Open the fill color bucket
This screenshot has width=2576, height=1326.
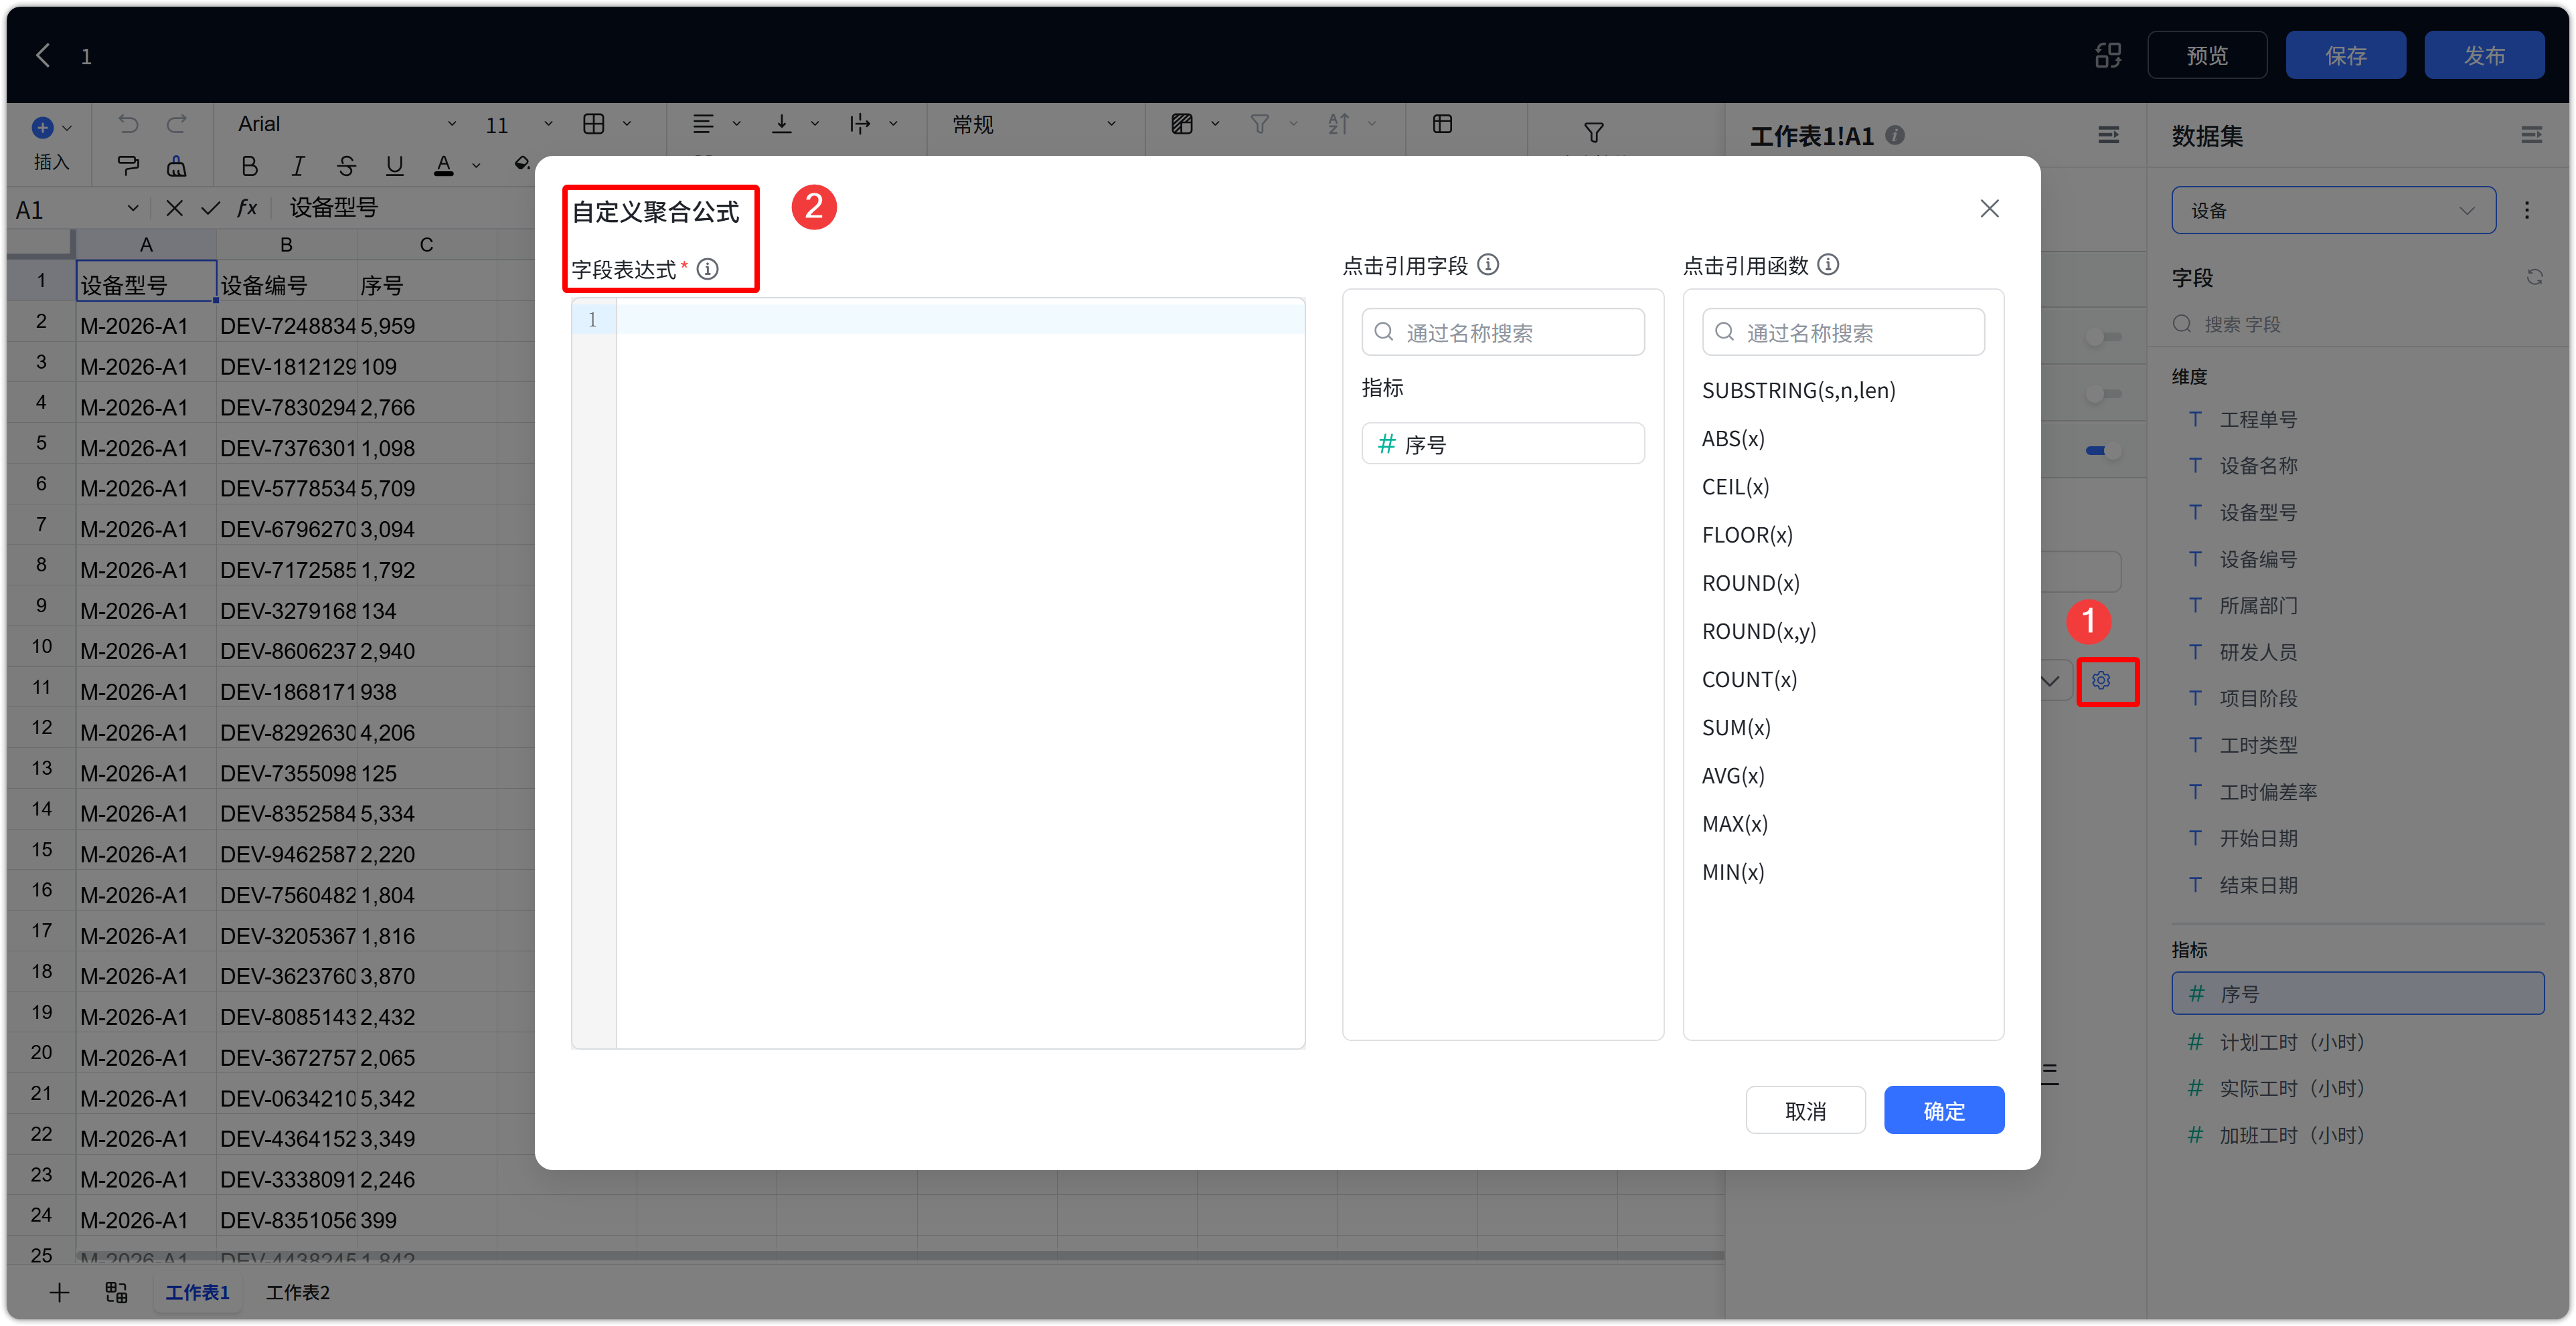pyautogui.click(x=521, y=164)
